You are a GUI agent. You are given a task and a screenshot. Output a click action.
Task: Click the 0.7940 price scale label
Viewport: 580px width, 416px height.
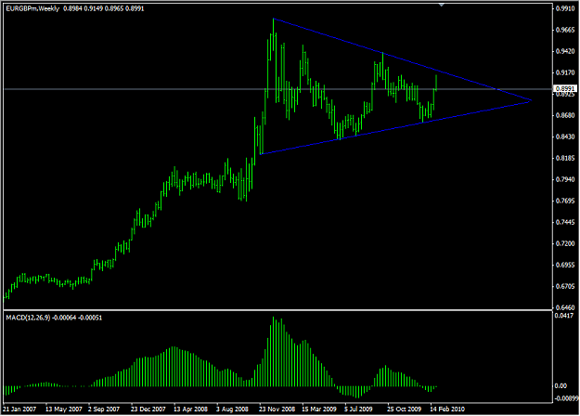(x=566, y=179)
